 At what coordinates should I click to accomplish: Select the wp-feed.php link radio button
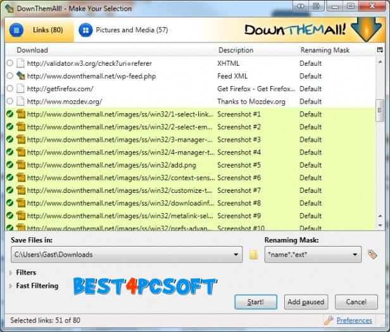click(9, 75)
